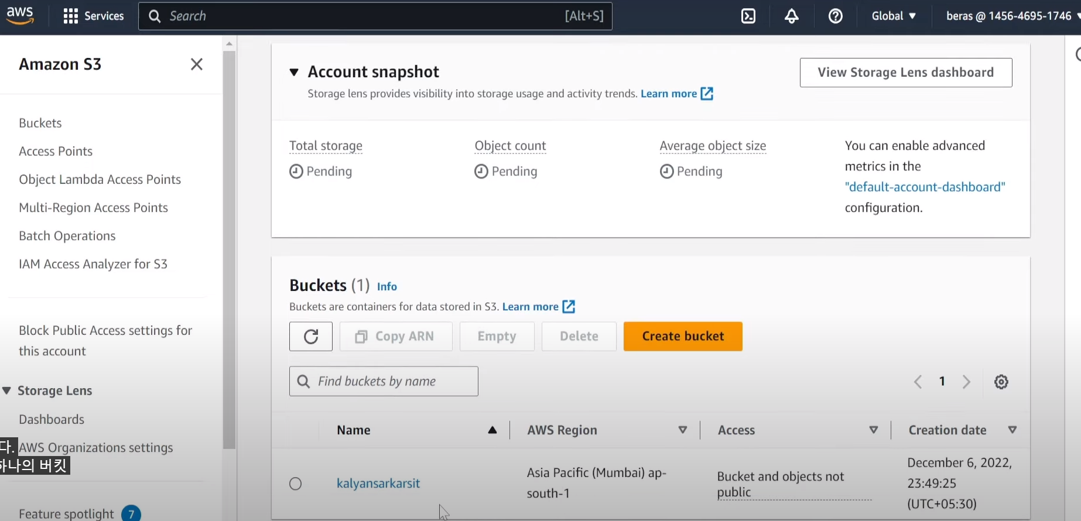Click the scrollbar up arrow in the sidebar
Viewport: 1081px width, 521px height.
229,44
